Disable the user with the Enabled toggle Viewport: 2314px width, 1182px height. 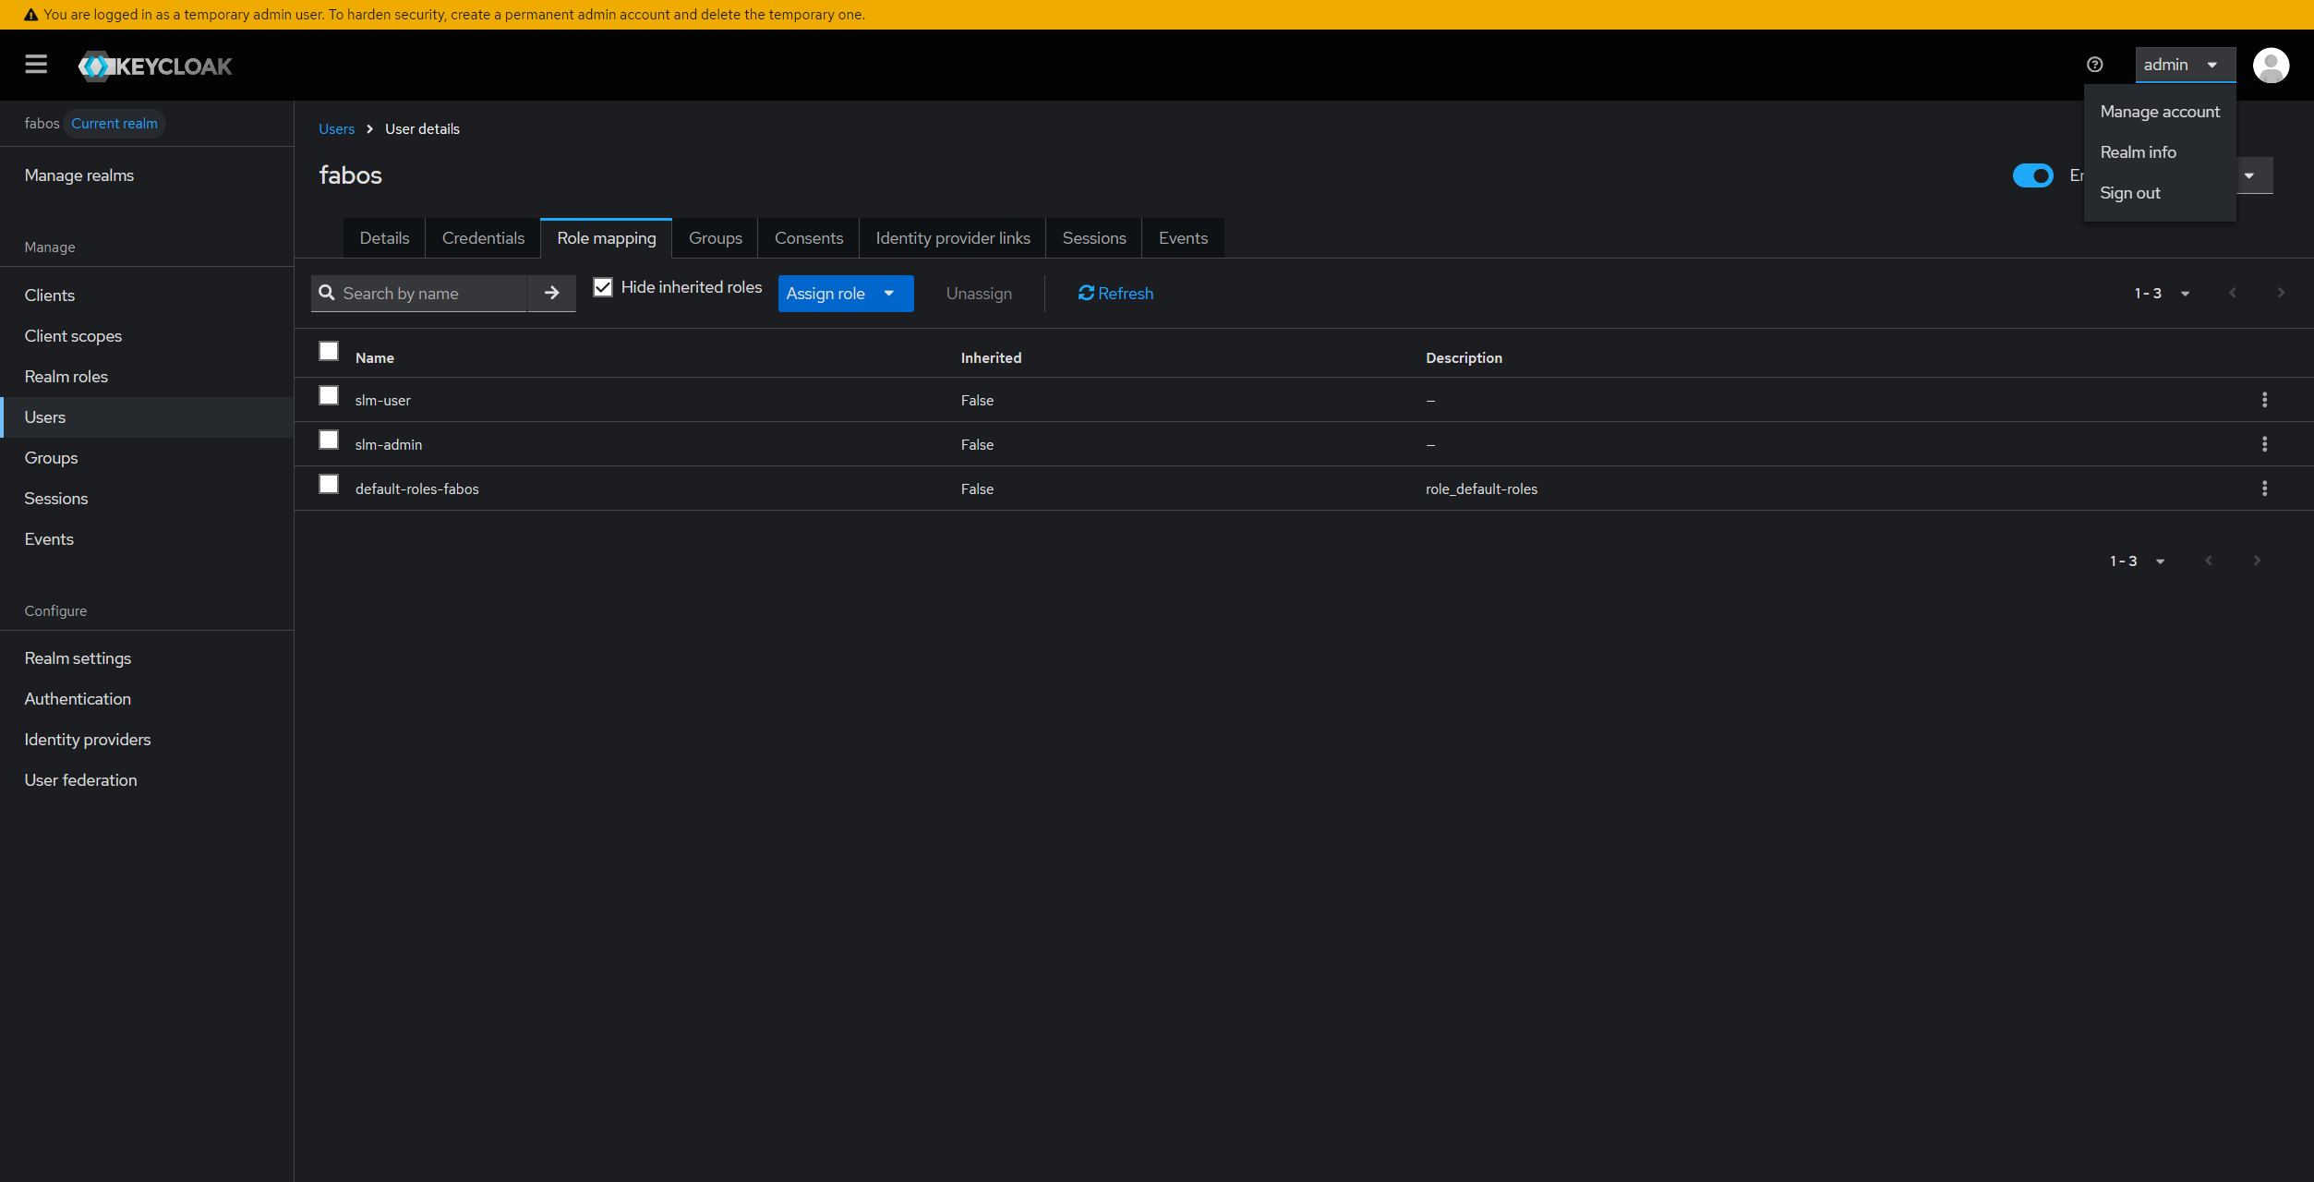pyautogui.click(x=2033, y=175)
